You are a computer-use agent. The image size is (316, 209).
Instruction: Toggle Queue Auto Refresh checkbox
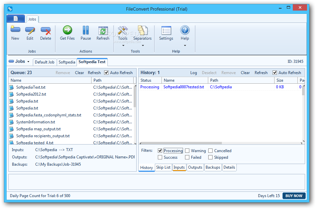[x=106, y=72]
